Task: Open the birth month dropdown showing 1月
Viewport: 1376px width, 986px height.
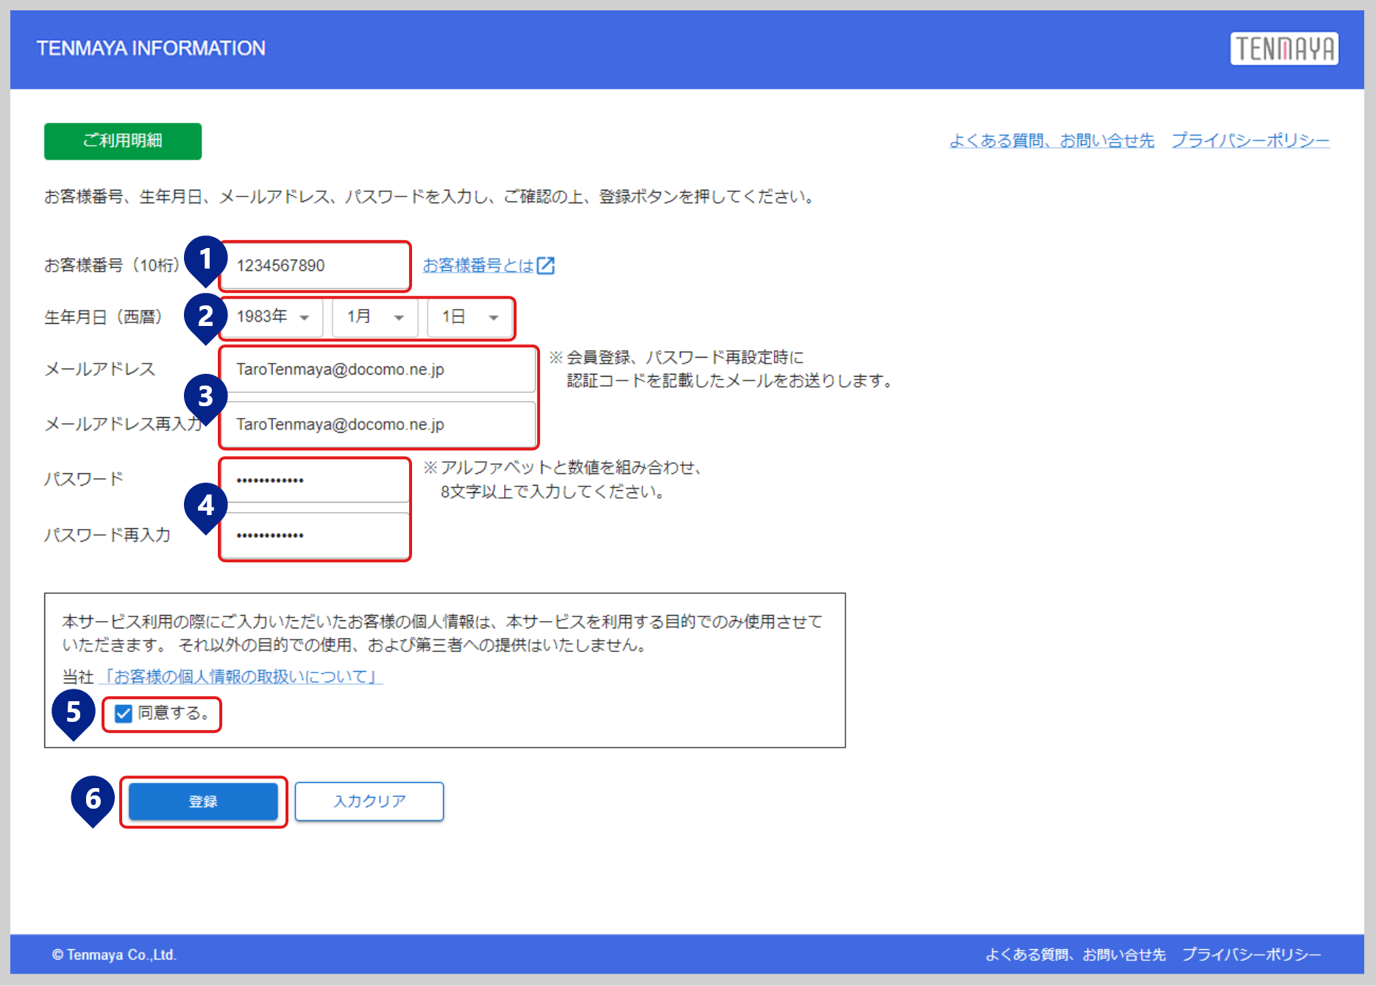Action: click(x=375, y=317)
